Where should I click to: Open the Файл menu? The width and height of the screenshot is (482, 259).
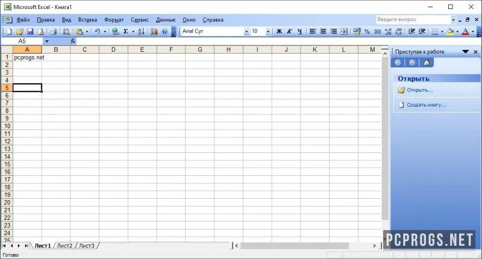[x=23, y=20]
